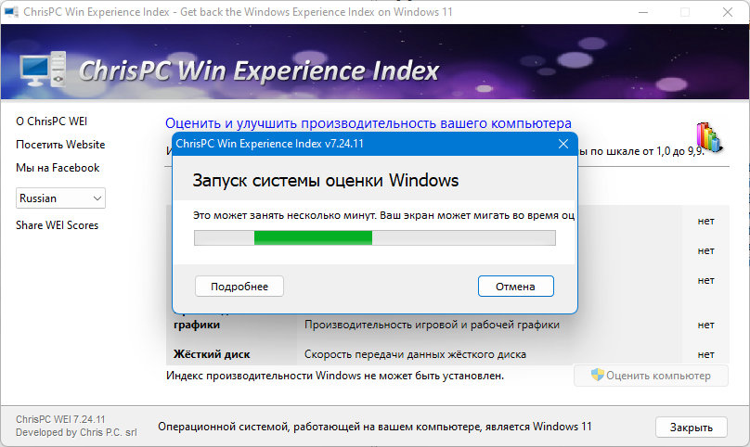
Task: Click the Подробнее button
Action: tap(239, 287)
